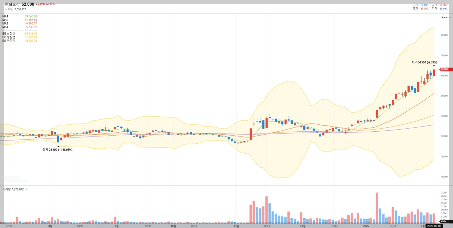Click the 10월 month label on time axis
Image resolution: width=453 pixels, height=228 pixels.
coord(173,226)
